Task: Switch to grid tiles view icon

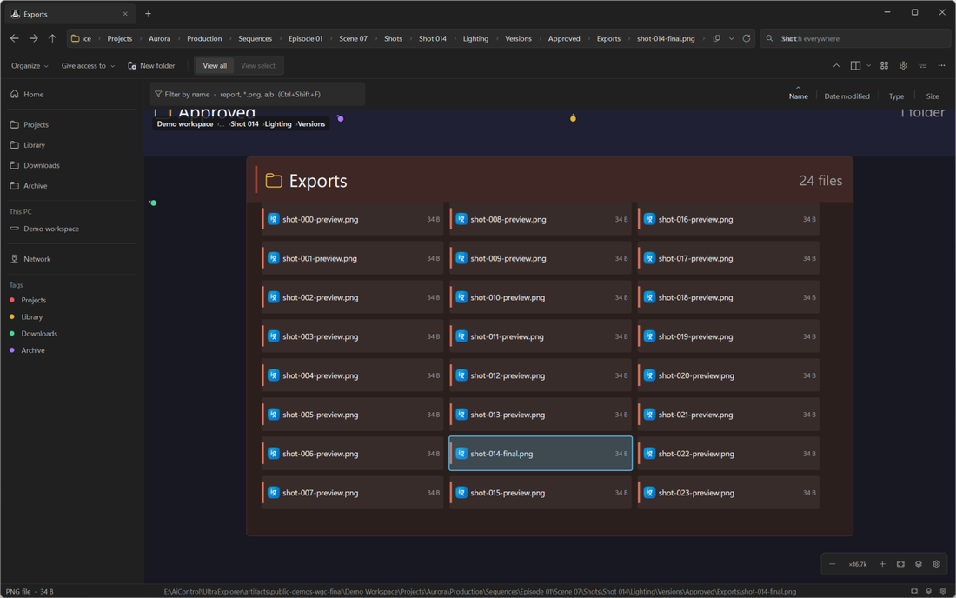Action: coord(884,66)
